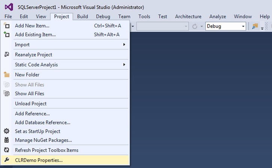Choose Add Existing Item from menu

click(65, 34)
